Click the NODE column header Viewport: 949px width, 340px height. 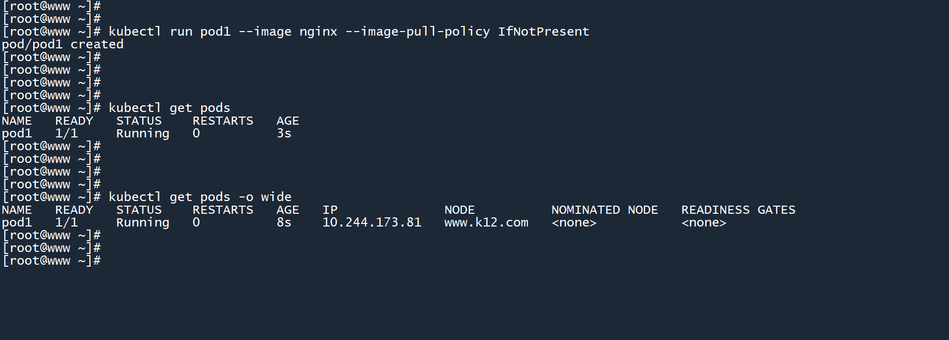459,210
